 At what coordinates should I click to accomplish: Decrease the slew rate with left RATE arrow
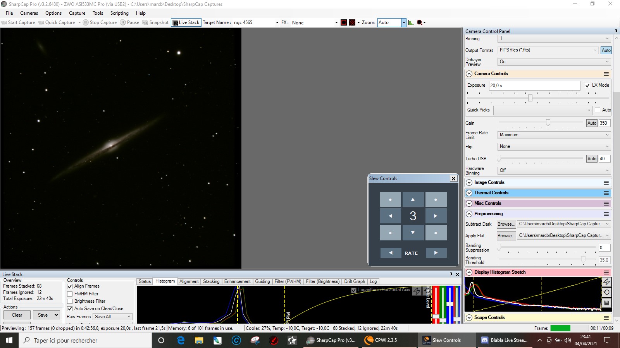coord(391,253)
